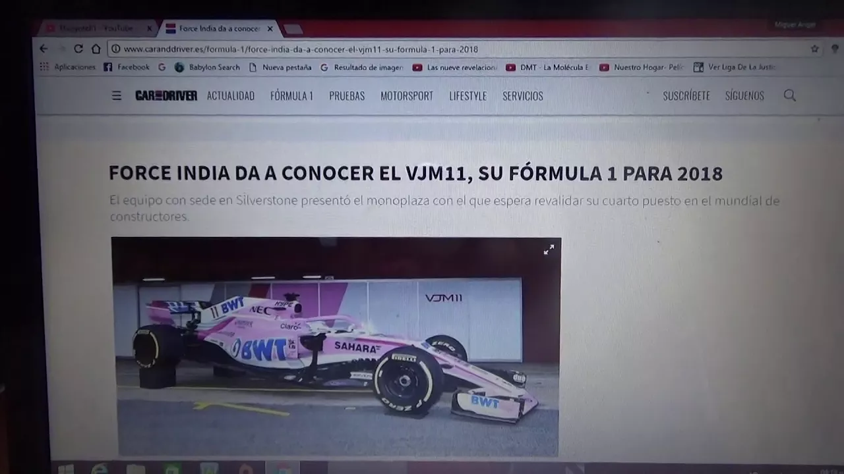The image size is (844, 474).
Task: Reload the page with the refresh icon
Action: [x=78, y=49]
